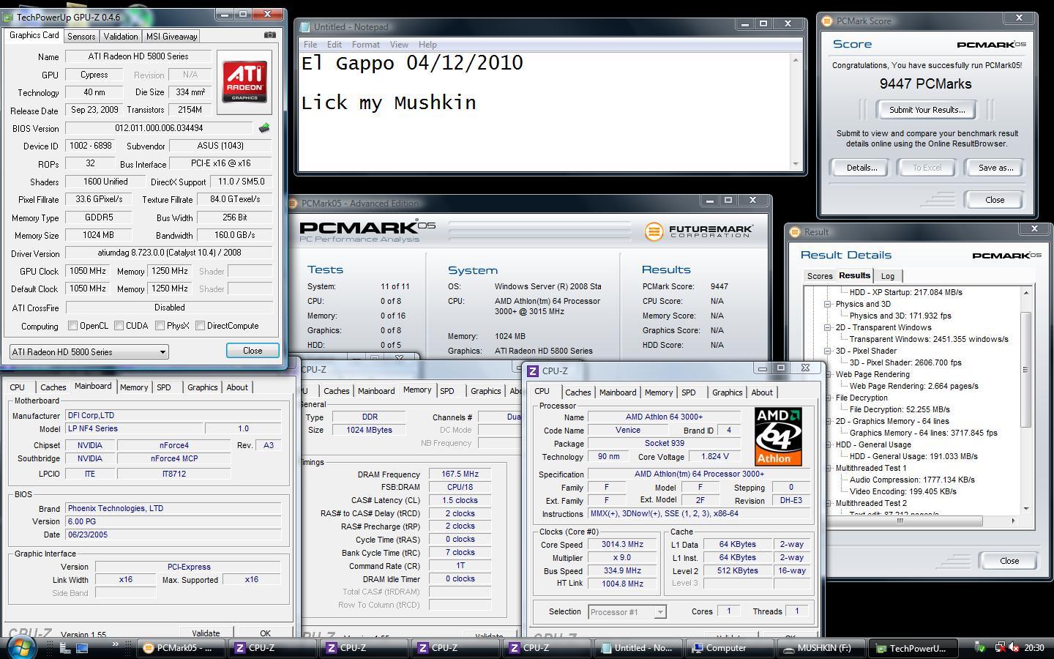Click the Driver Version field in GPU-Z

(169, 253)
